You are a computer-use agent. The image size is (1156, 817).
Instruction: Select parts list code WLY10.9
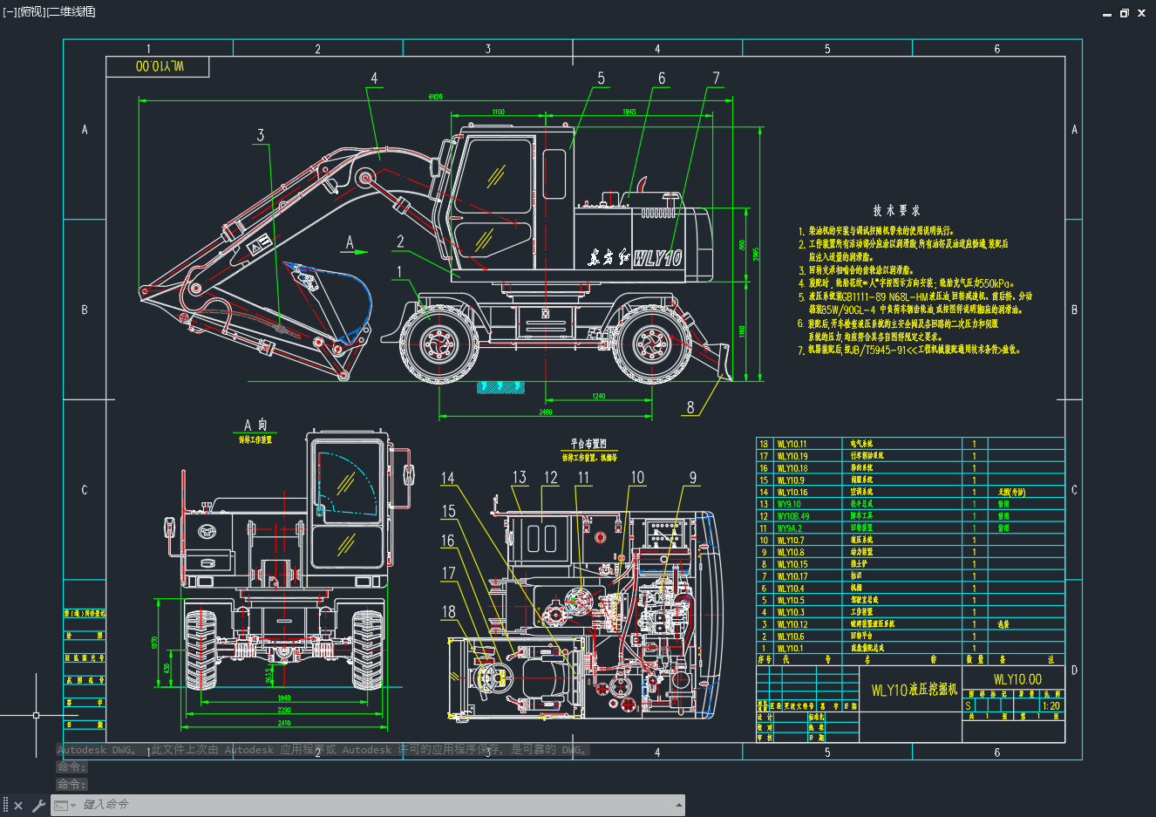(x=791, y=480)
